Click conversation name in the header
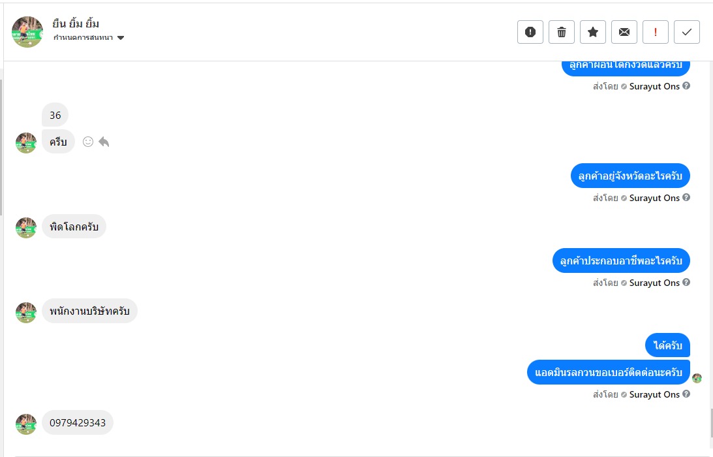This screenshot has height=457, width=713. point(76,24)
